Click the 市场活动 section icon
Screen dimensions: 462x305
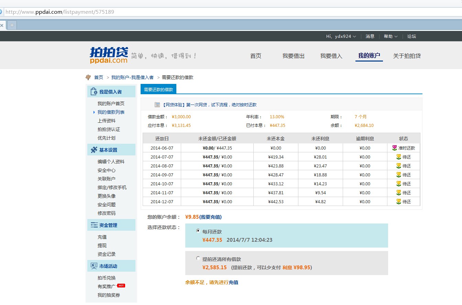(x=94, y=266)
